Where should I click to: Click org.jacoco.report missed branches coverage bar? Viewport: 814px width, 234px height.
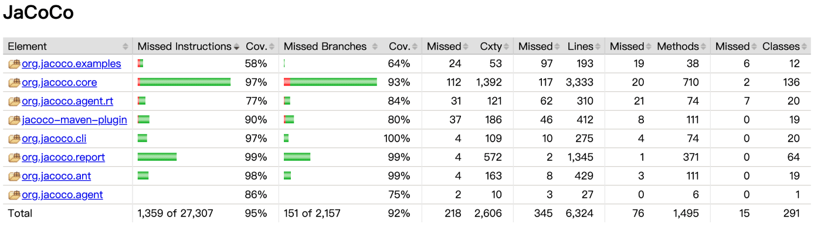[297, 157]
